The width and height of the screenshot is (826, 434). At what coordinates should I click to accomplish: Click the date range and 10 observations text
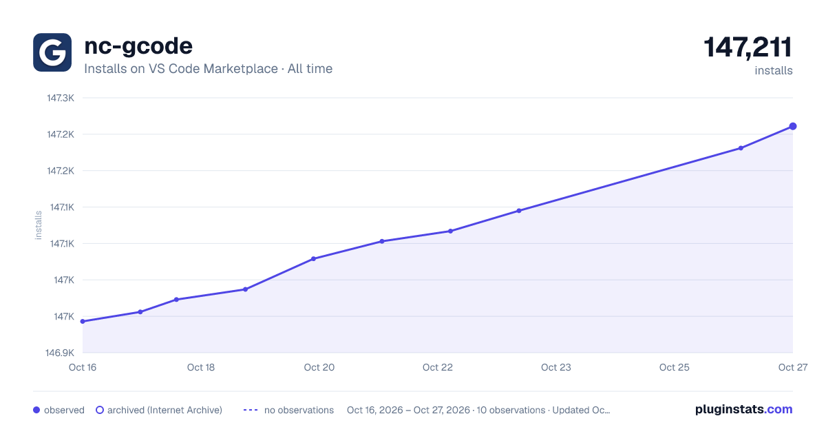point(478,410)
